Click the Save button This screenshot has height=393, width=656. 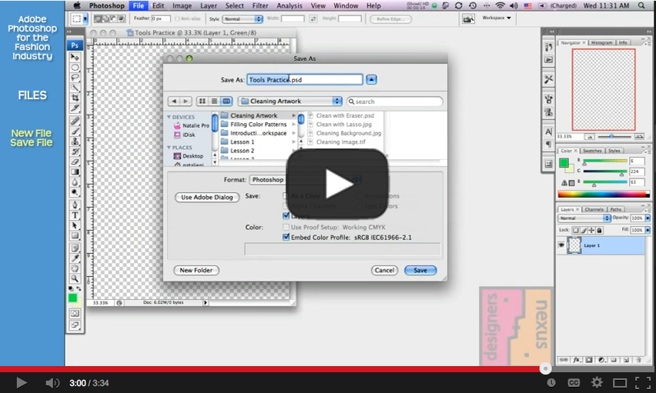[x=420, y=271]
